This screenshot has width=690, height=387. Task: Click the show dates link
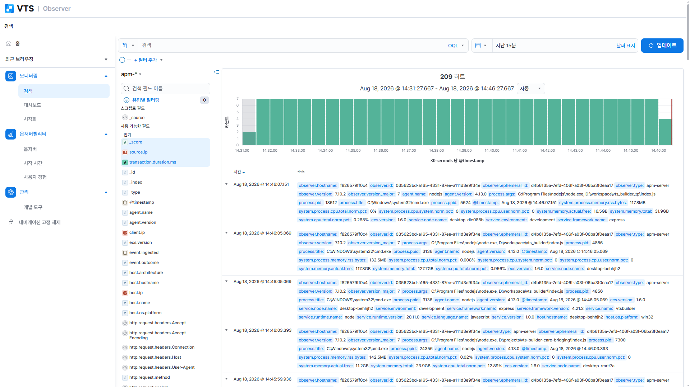point(626,46)
